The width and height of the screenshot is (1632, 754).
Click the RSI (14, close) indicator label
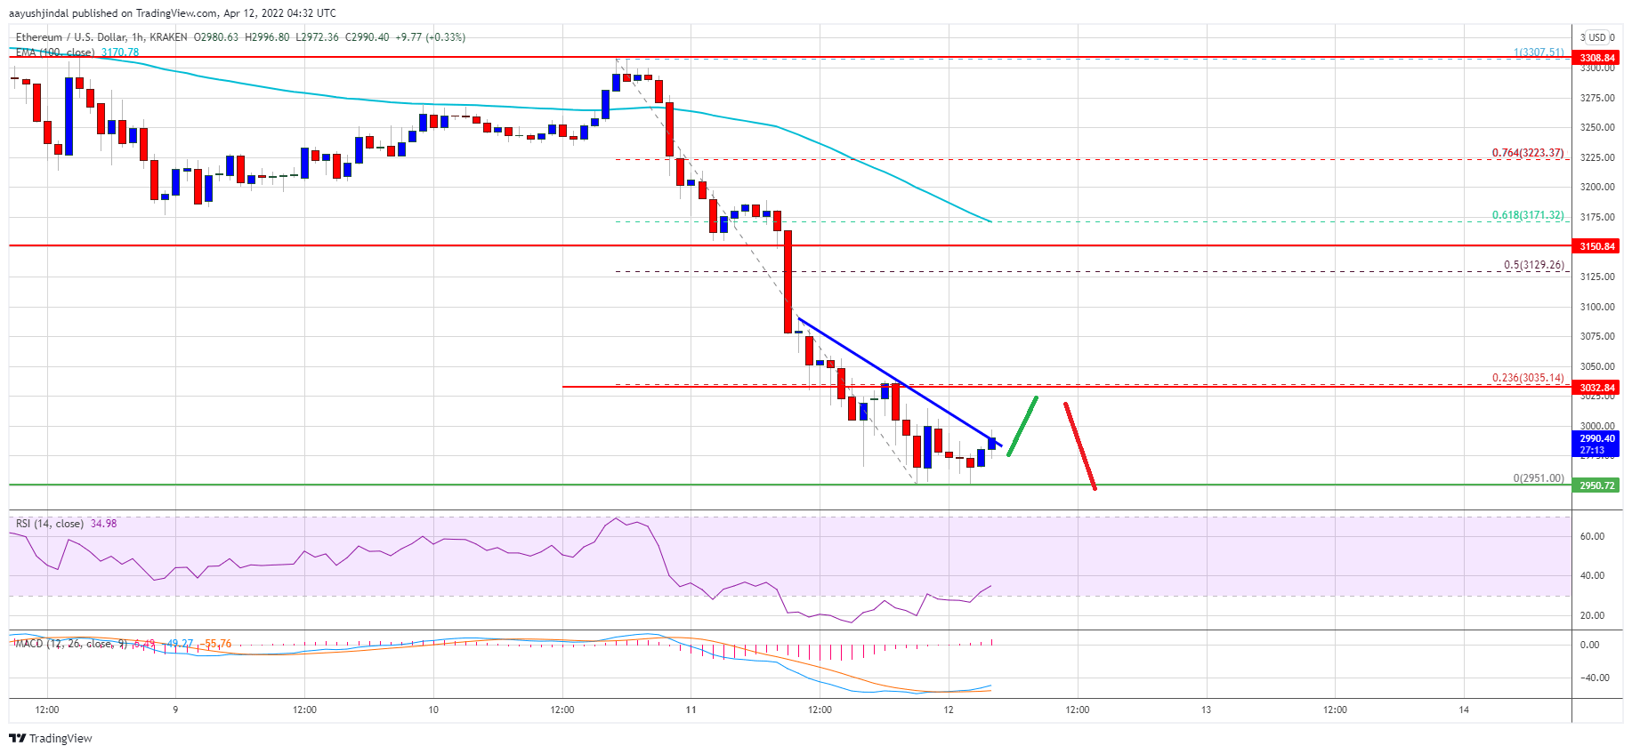(50, 524)
